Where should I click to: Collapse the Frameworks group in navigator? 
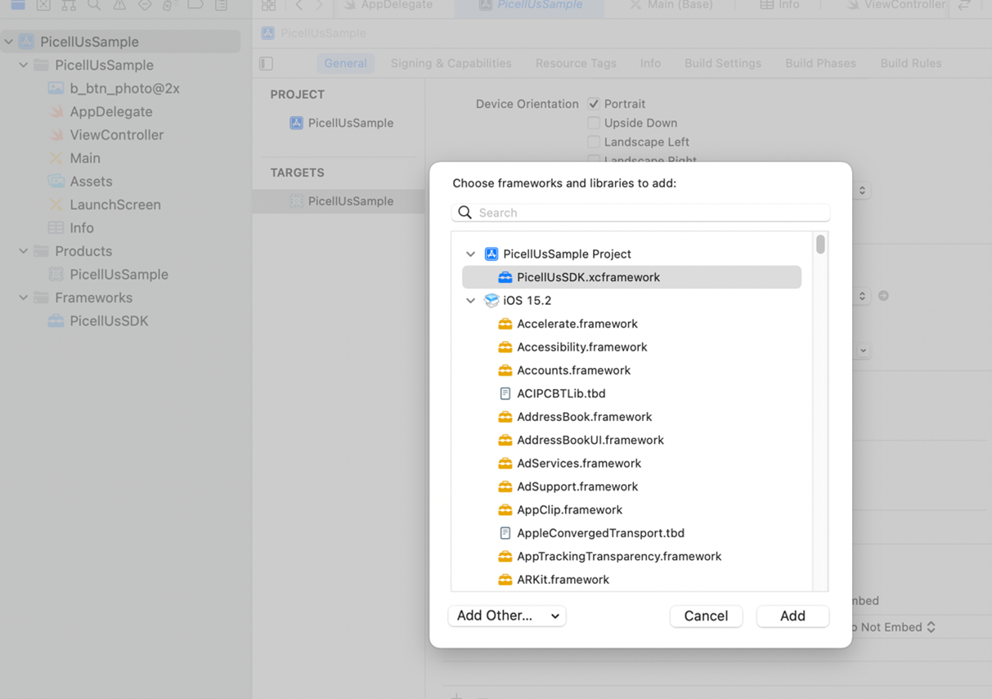pyautogui.click(x=24, y=298)
